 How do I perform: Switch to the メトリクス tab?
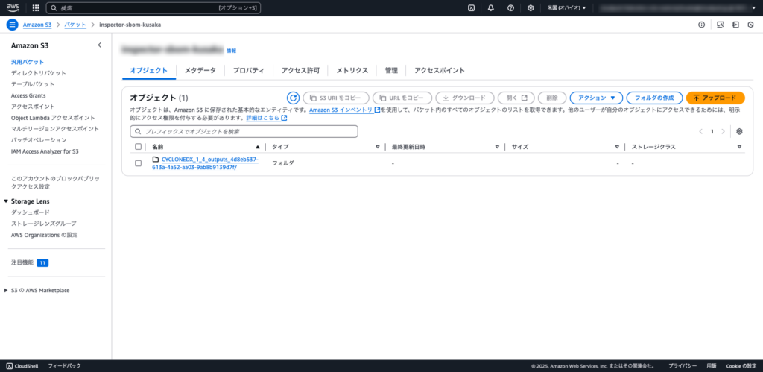point(352,70)
